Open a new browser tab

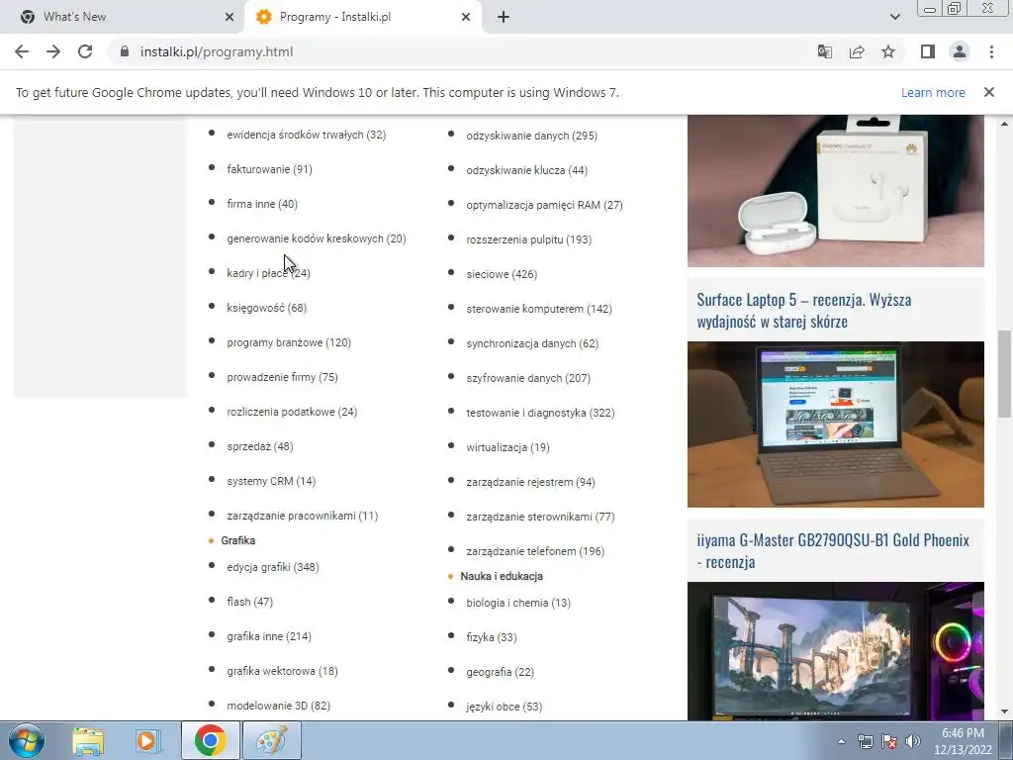click(x=504, y=17)
